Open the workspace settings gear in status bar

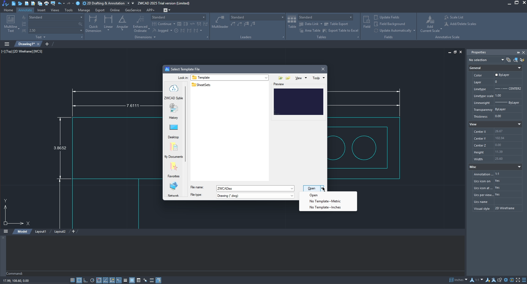tap(506, 280)
